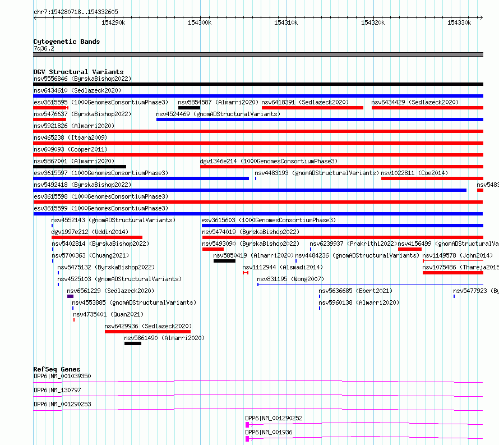Click DPP6|NM_130797 gene label
This screenshot has width=499, height=445.
(x=57, y=390)
